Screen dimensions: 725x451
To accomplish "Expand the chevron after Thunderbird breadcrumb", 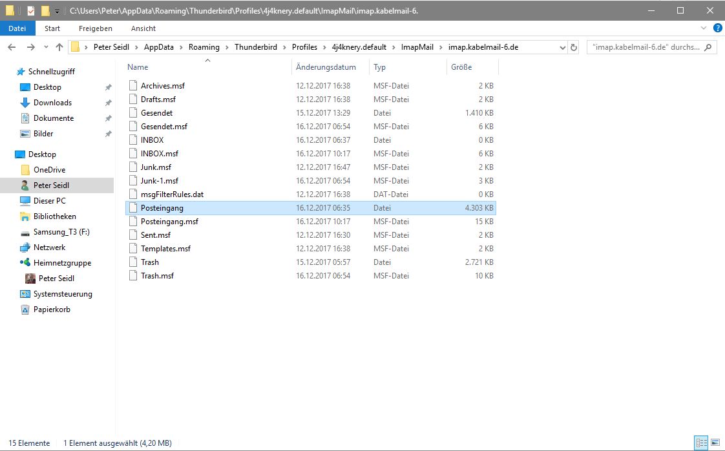I will 284,47.
